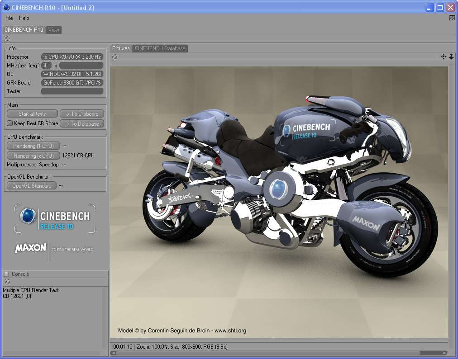
Task: Click the OS info field
Action: tap(72, 74)
